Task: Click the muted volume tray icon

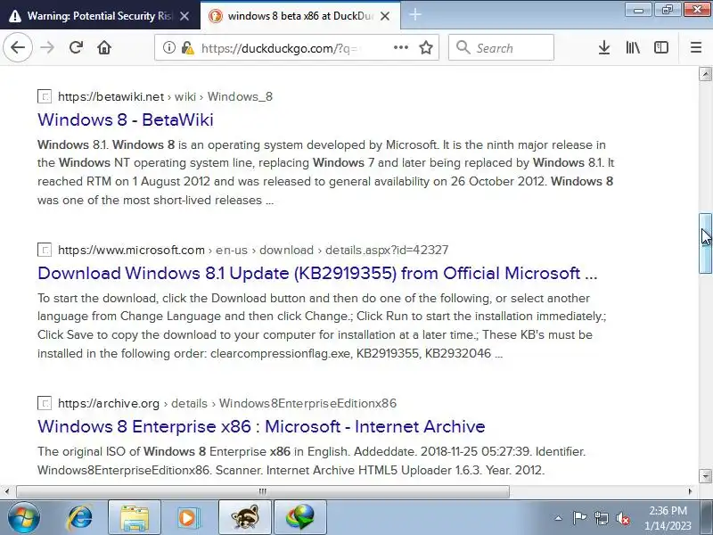Action: (622, 518)
